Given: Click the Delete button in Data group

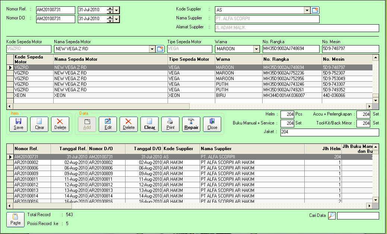Looking at the screenshot, I should [129, 124].
